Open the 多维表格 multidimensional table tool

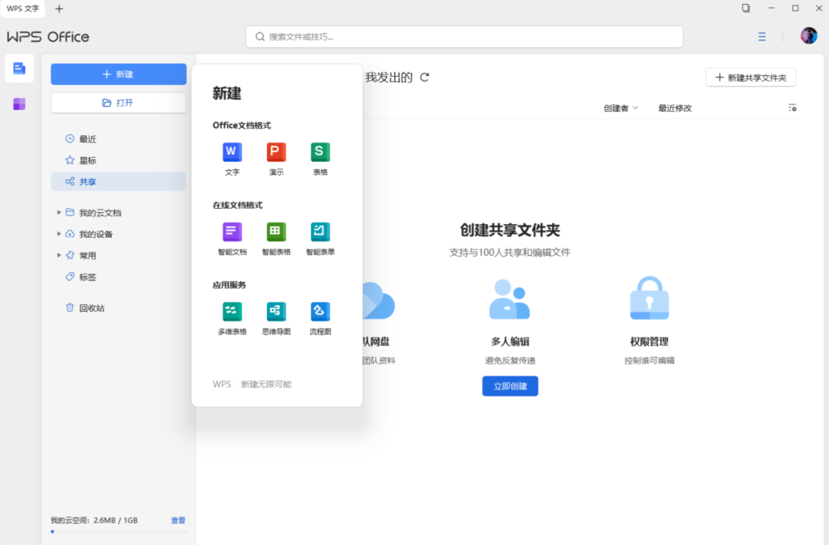click(x=232, y=311)
